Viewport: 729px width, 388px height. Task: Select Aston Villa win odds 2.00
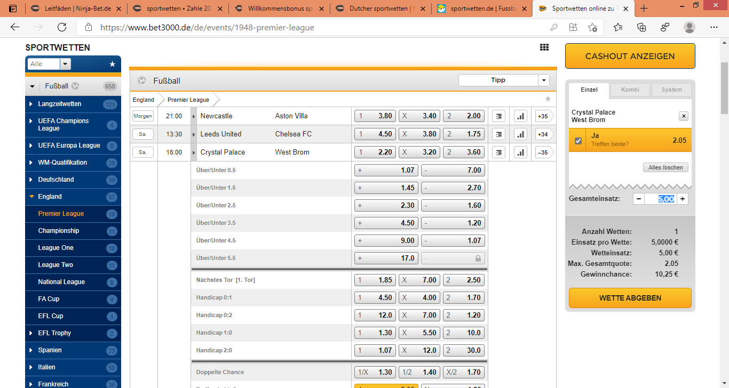point(464,116)
